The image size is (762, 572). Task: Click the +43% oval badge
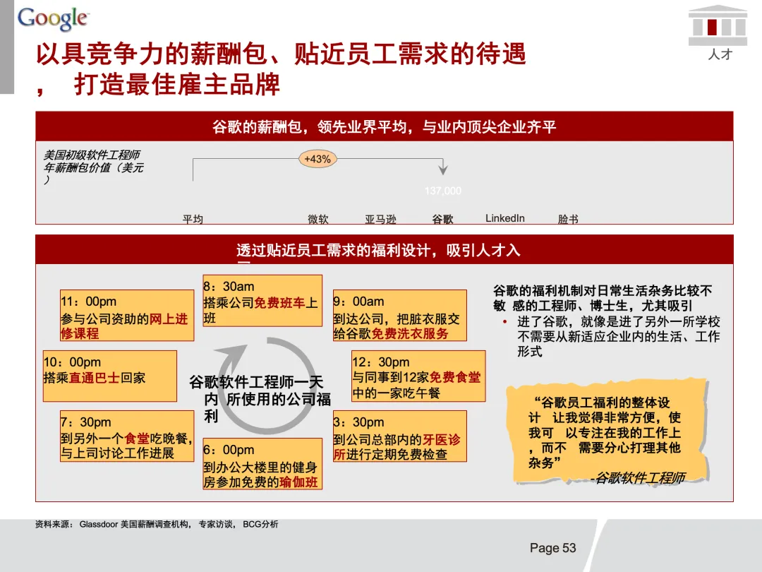317,159
